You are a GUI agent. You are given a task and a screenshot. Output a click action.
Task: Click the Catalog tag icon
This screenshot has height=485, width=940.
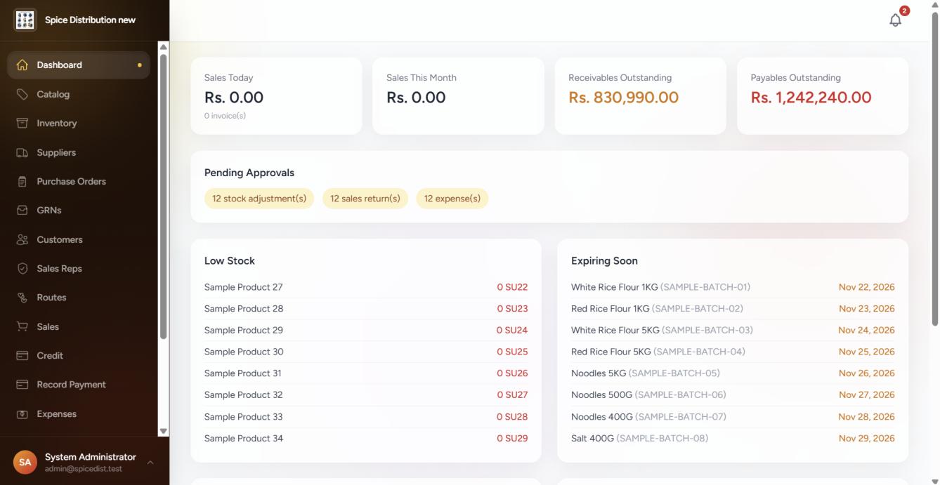22,94
